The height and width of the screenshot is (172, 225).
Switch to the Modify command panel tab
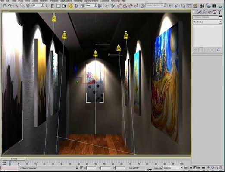200,12
